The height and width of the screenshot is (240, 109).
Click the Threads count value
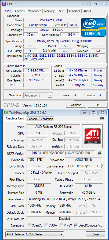click(x=100, y=95)
